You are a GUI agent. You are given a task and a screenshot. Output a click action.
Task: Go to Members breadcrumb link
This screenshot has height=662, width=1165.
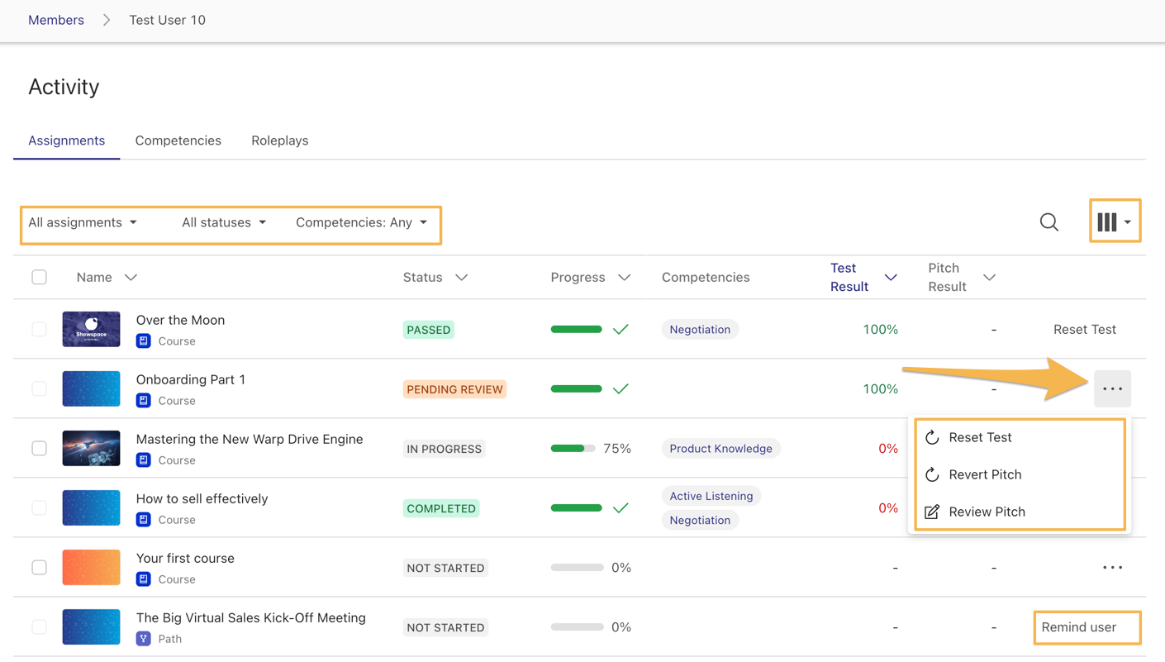tap(56, 20)
